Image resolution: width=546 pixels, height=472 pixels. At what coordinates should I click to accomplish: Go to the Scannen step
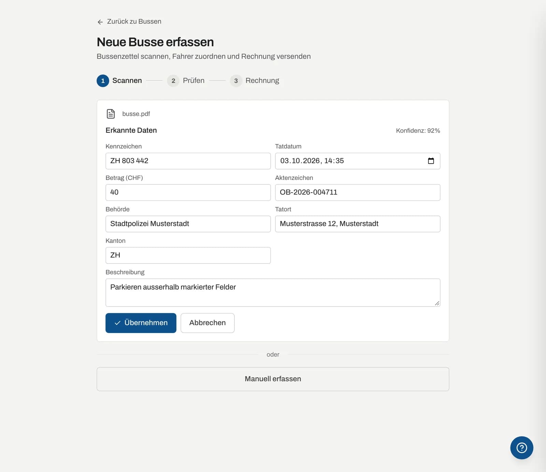click(x=127, y=80)
